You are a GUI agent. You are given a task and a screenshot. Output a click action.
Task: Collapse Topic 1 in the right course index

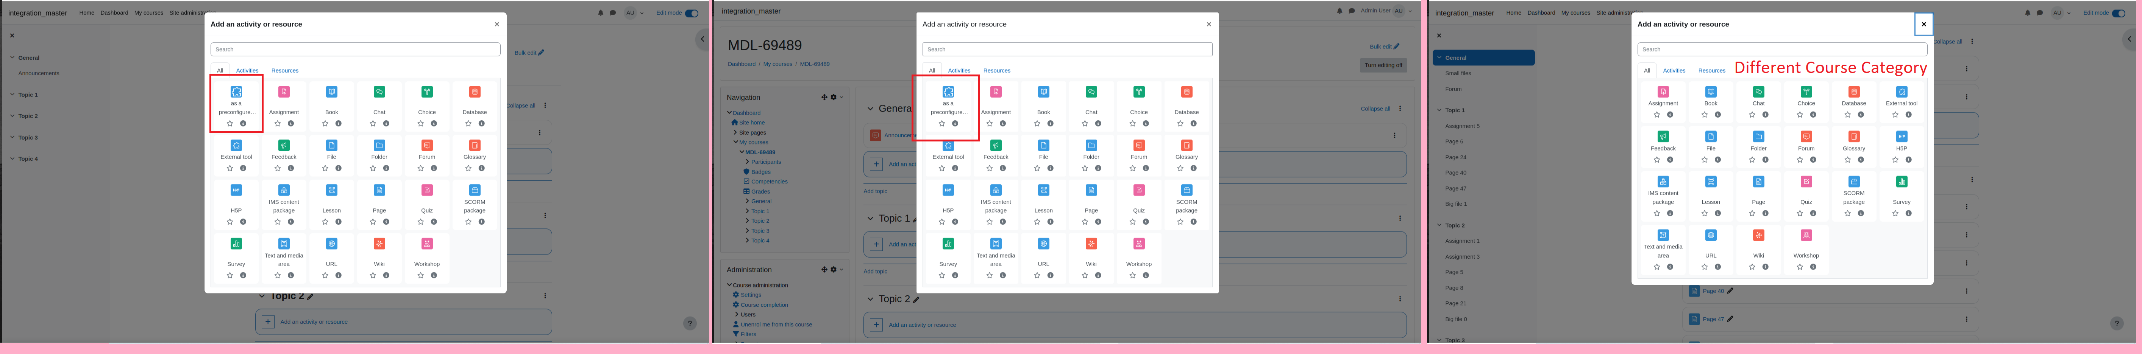click(x=1439, y=110)
